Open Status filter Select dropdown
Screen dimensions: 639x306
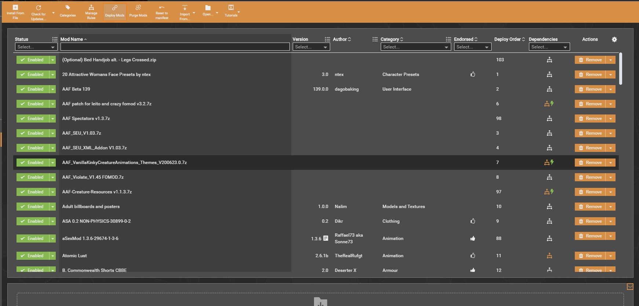click(36, 47)
